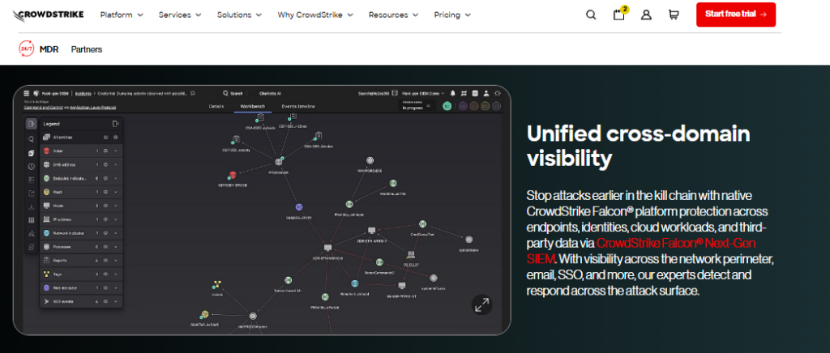Open the Incident status In progress selector
Image resolution: width=830 pixels, height=353 pixels.
[x=417, y=106]
